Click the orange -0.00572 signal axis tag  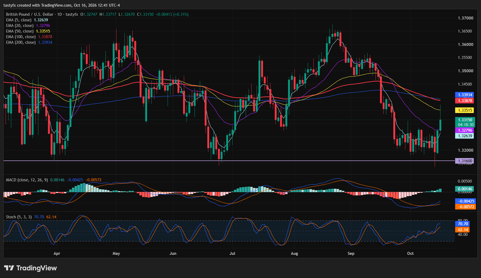[x=466, y=207]
